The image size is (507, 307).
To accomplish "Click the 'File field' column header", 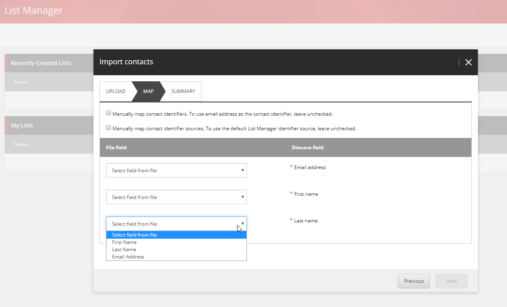I will click(x=116, y=148).
